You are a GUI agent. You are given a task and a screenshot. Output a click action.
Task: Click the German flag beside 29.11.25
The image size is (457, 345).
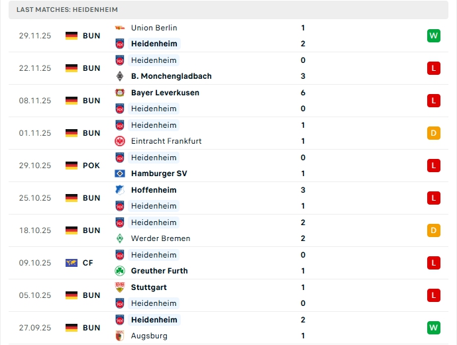[72, 36]
